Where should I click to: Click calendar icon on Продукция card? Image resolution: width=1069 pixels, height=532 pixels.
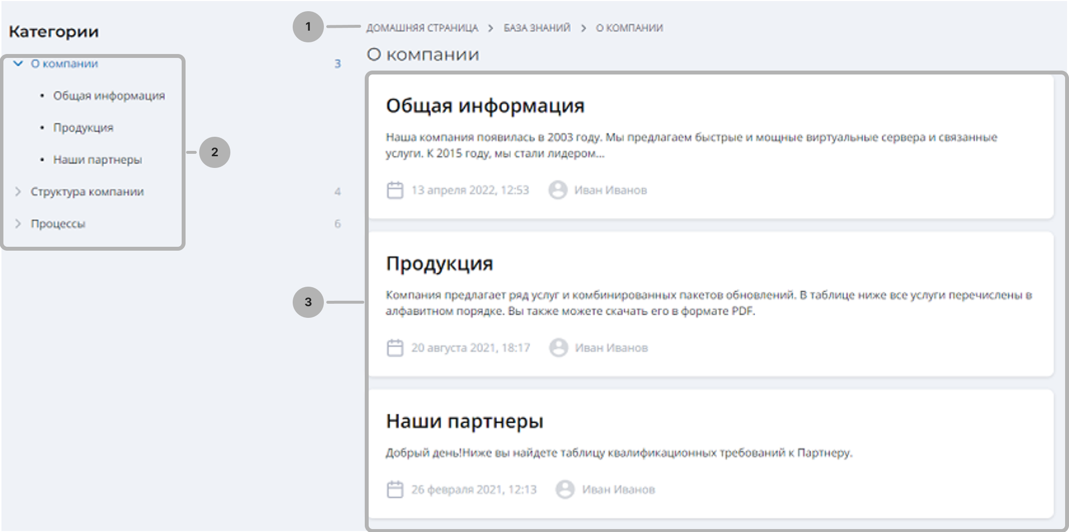tap(395, 348)
